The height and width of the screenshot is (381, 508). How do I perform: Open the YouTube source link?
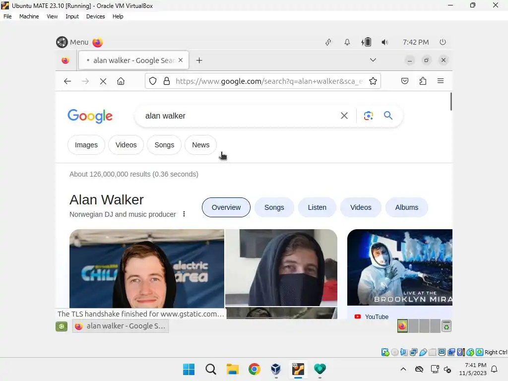372,317
